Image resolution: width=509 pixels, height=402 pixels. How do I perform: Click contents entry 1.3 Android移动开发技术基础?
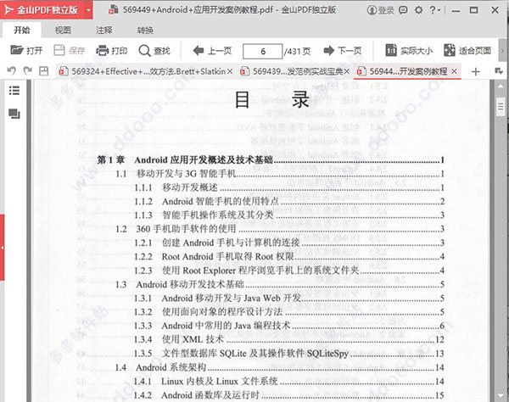coord(280,285)
